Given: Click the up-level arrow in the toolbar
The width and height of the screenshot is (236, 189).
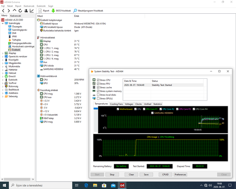Looking at the screenshot, I should pos(14,11).
